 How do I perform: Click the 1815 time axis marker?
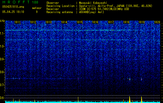click(80, 22)
